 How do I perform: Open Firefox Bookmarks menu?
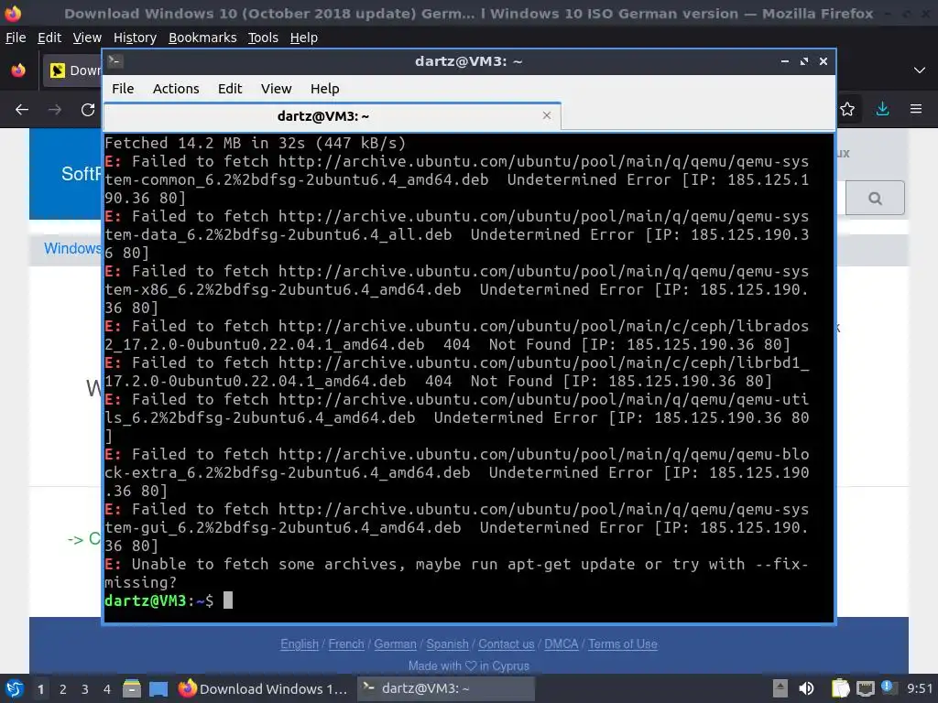(x=202, y=38)
